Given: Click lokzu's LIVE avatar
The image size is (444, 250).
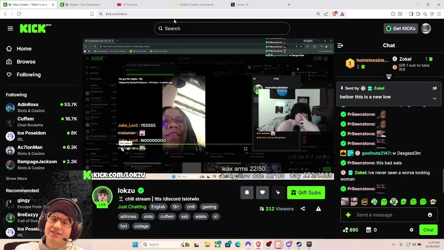Looking at the screenshot, I should tap(102, 197).
